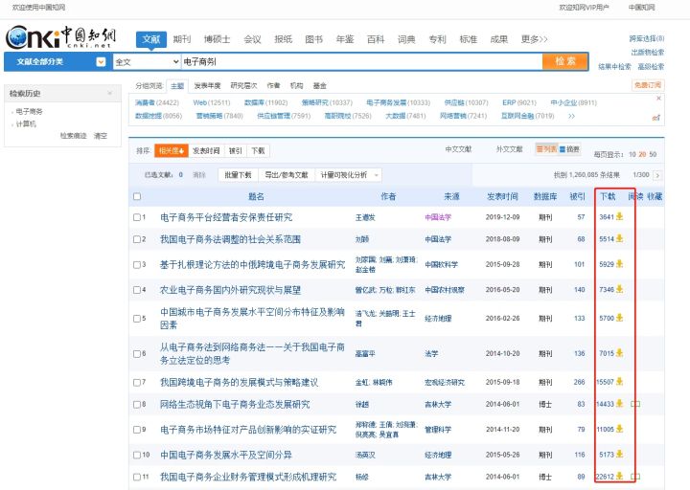Group results by 发表年度
This screenshot has height=490, width=690.
point(207,86)
